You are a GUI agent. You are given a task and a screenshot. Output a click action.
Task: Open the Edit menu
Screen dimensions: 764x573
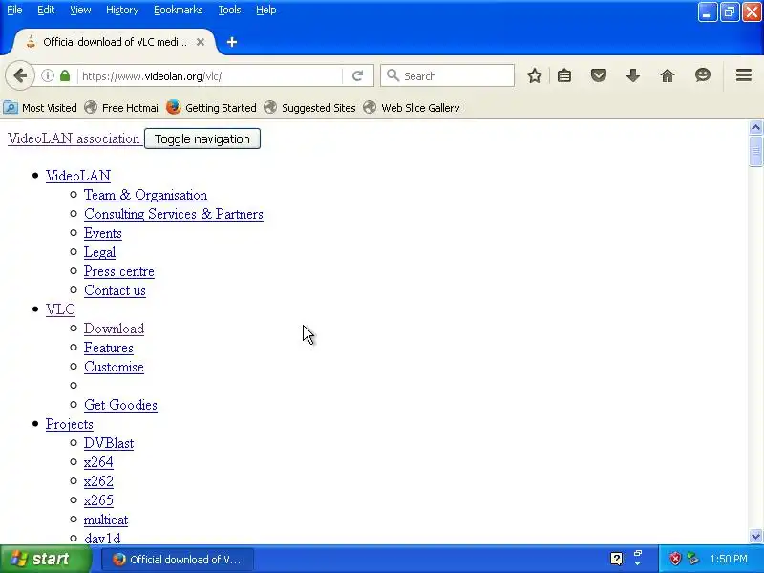[46, 10]
